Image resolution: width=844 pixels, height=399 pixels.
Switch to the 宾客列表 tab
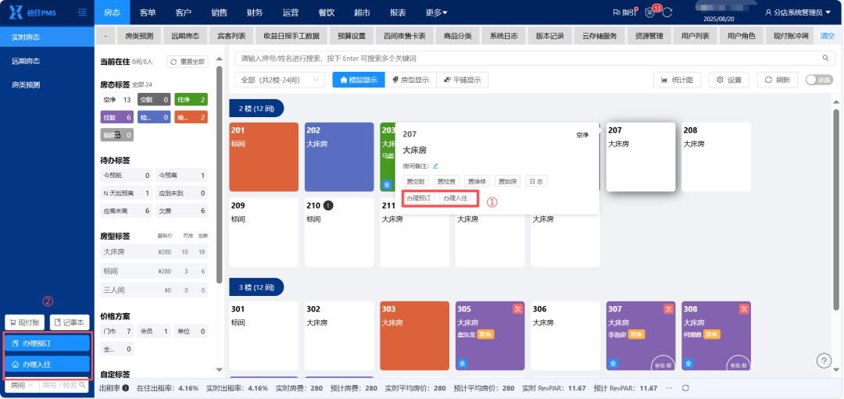231,36
